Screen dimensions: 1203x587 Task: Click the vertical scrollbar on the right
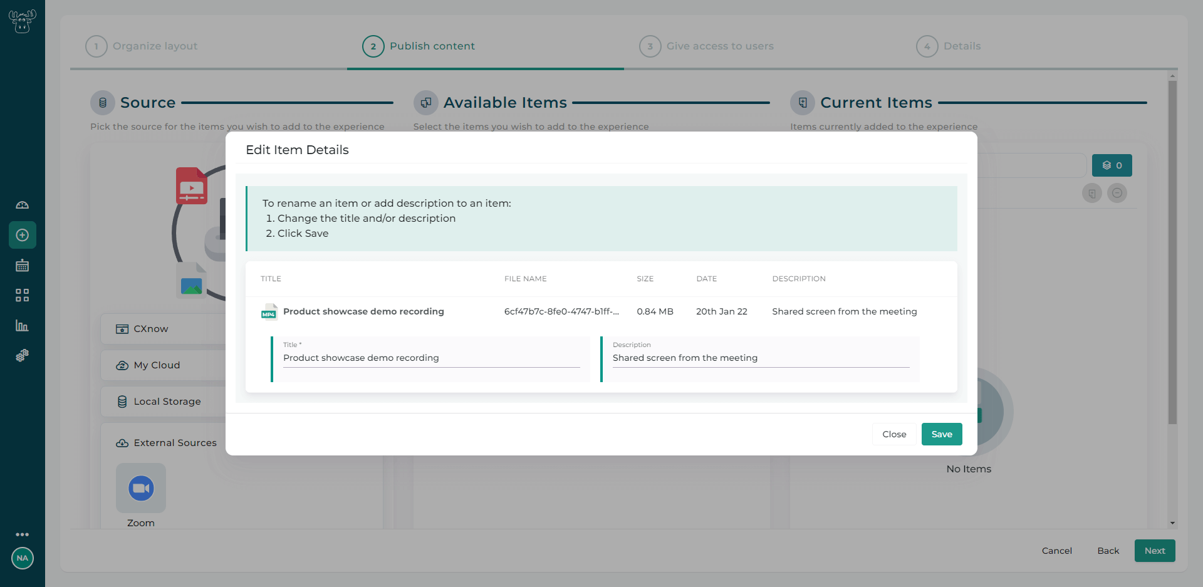1172,252
